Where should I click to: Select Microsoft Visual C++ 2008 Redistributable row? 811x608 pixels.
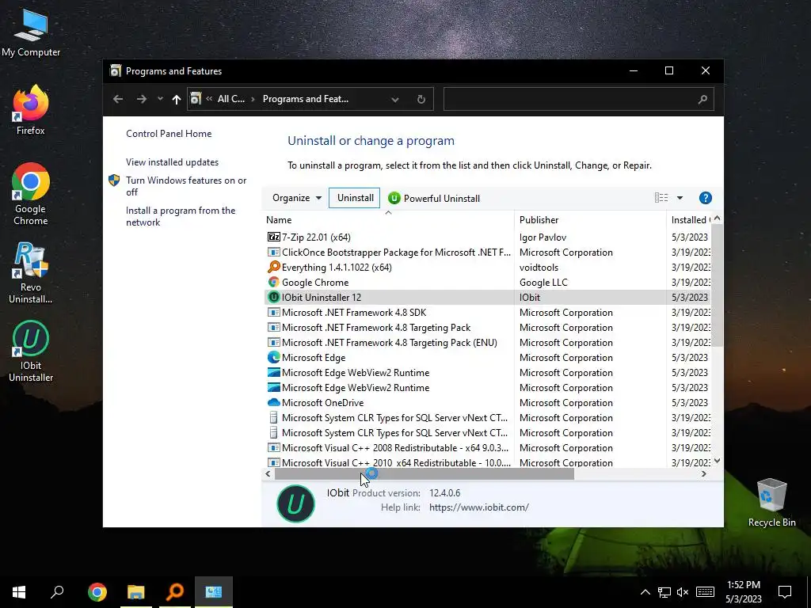coord(486,448)
